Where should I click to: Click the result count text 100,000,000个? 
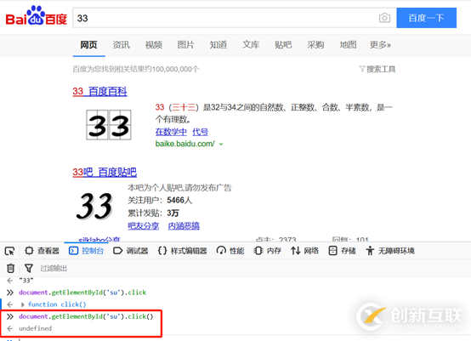click(175, 70)
